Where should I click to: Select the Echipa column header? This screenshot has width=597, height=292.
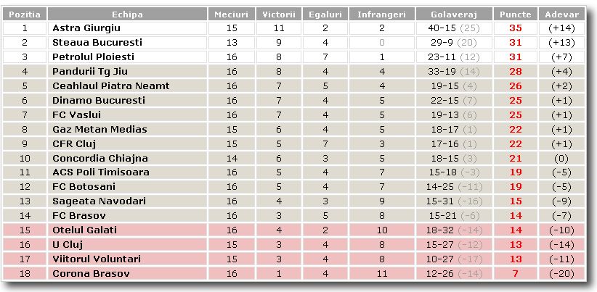tap(127, 14)
